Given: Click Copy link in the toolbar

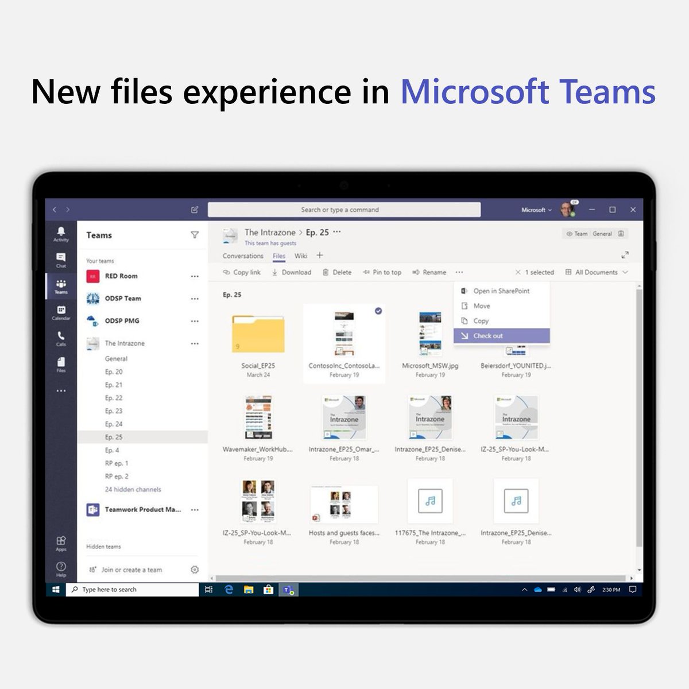Looking at the screenshot, I should [242, 272].
